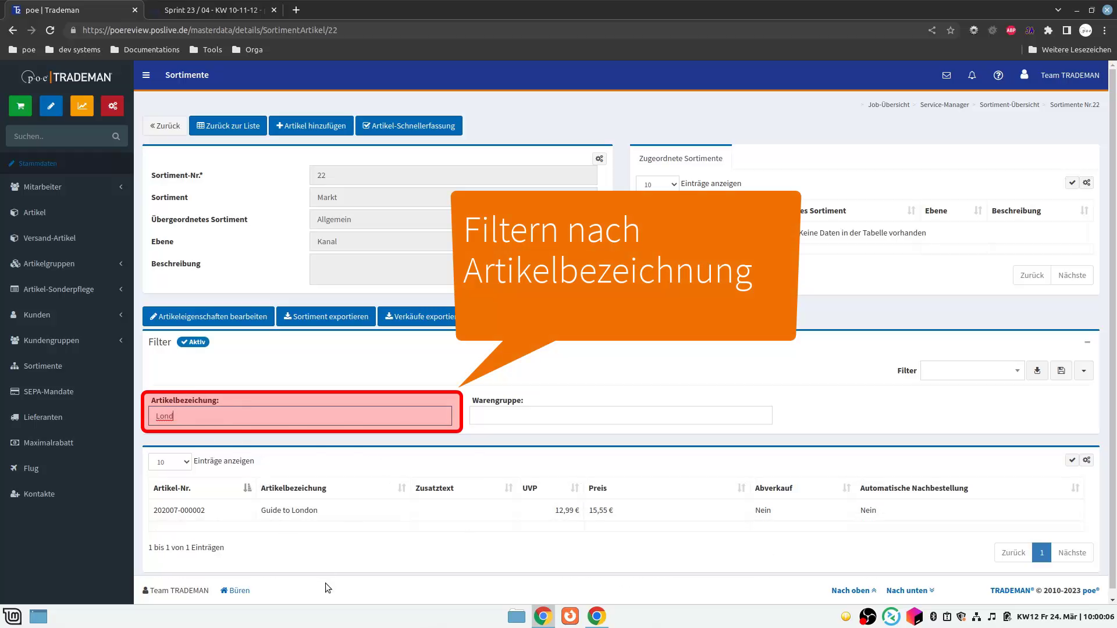Open Versand-Artikel in the sidebar
Viewport: 1117px width, 628px height.
[67, 238]
